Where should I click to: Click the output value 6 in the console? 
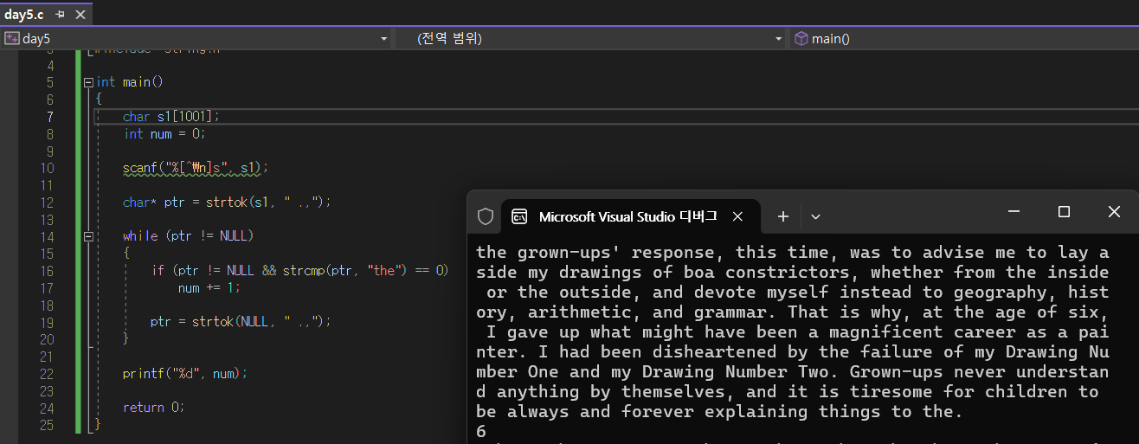[480, 431]
